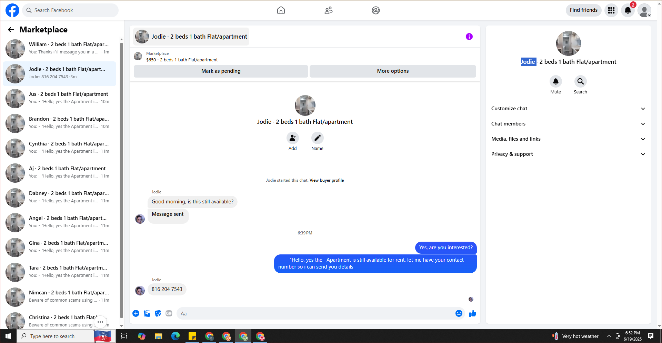Open the Jus conversation
This screenshot has height=343, width=662.
[x=60, y=99]
